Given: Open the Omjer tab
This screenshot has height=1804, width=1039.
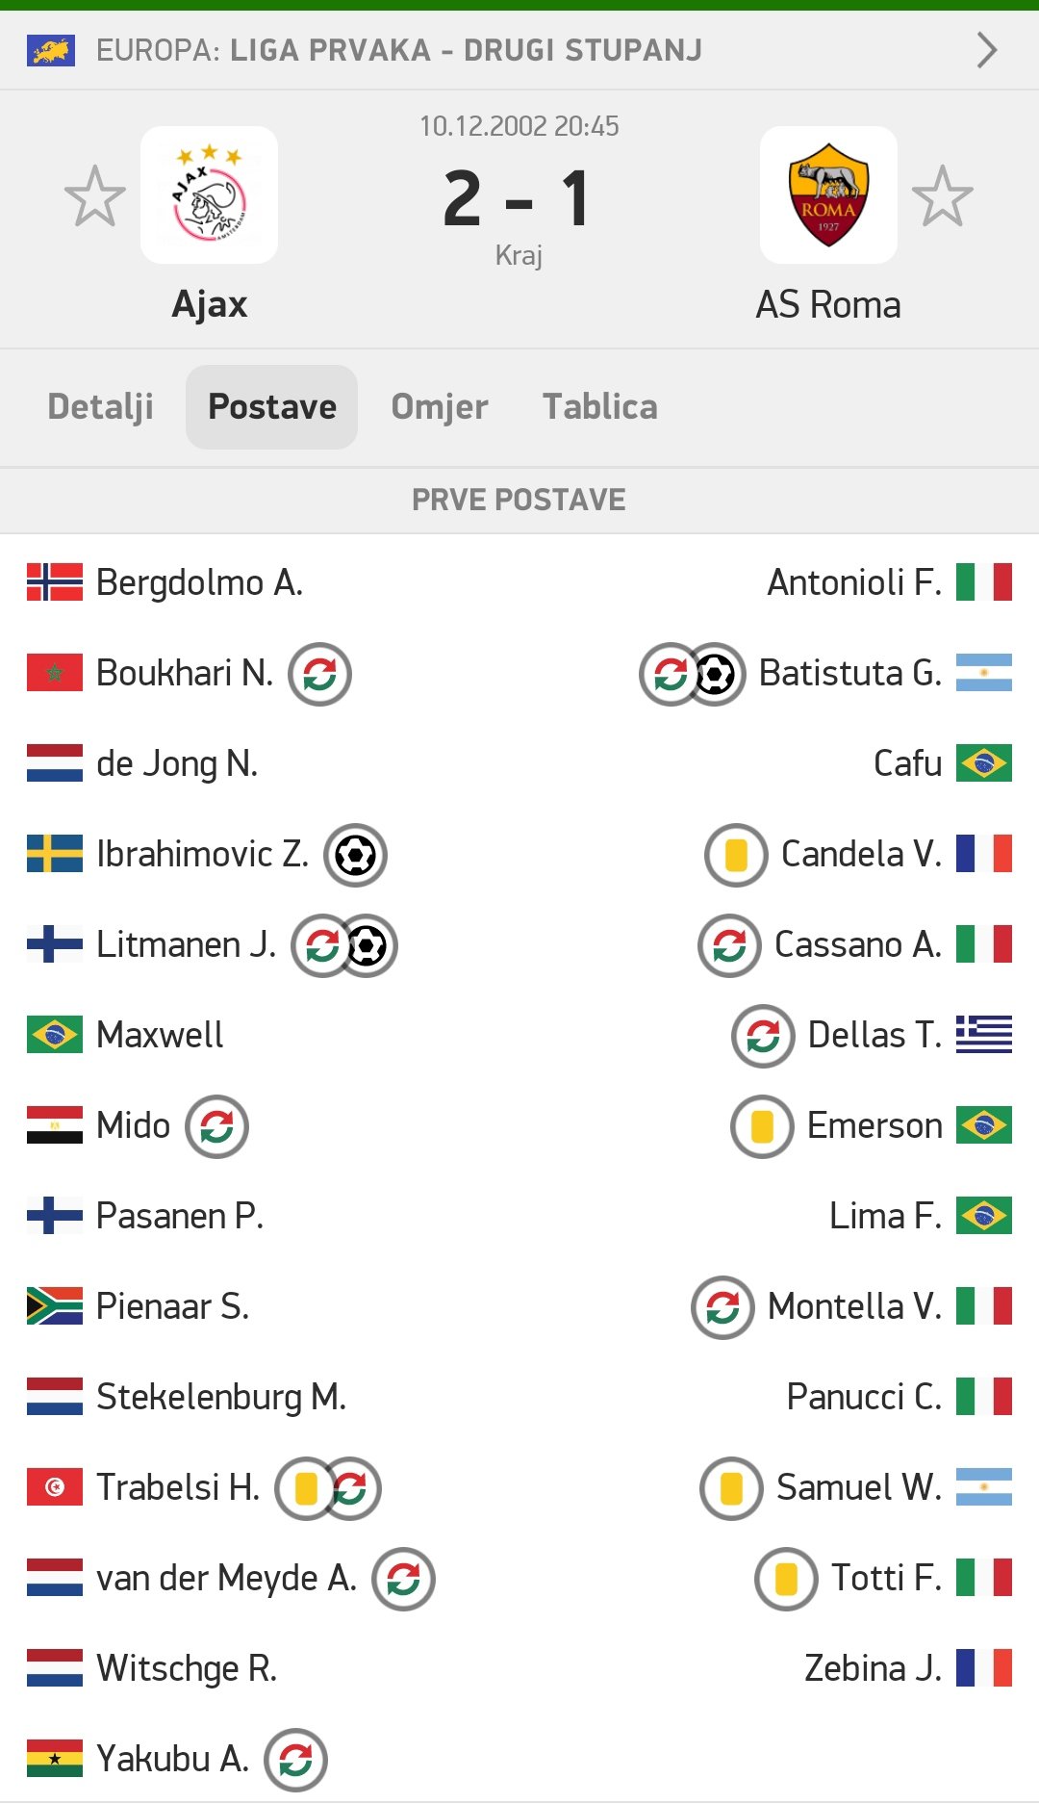Looking at the screenshot, I should pyautogui.click(x=440, y=407).
